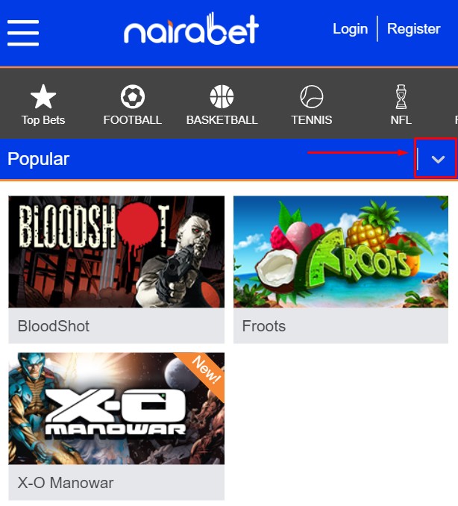Choose the tennis ball icon
This screenshot has width=458, height=506.
coord(312,96)
